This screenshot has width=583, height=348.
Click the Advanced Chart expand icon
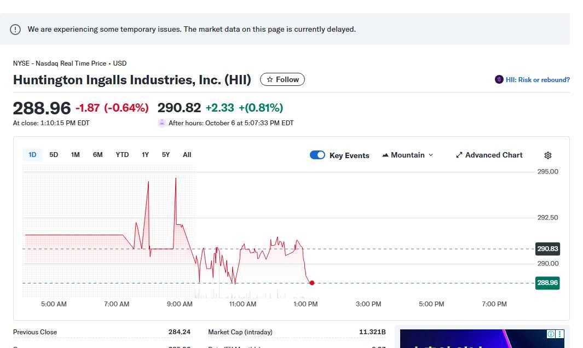[459, 155]
